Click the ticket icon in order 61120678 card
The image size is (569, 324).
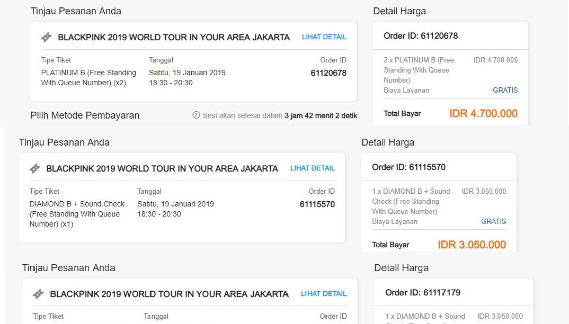click(47, 37)
